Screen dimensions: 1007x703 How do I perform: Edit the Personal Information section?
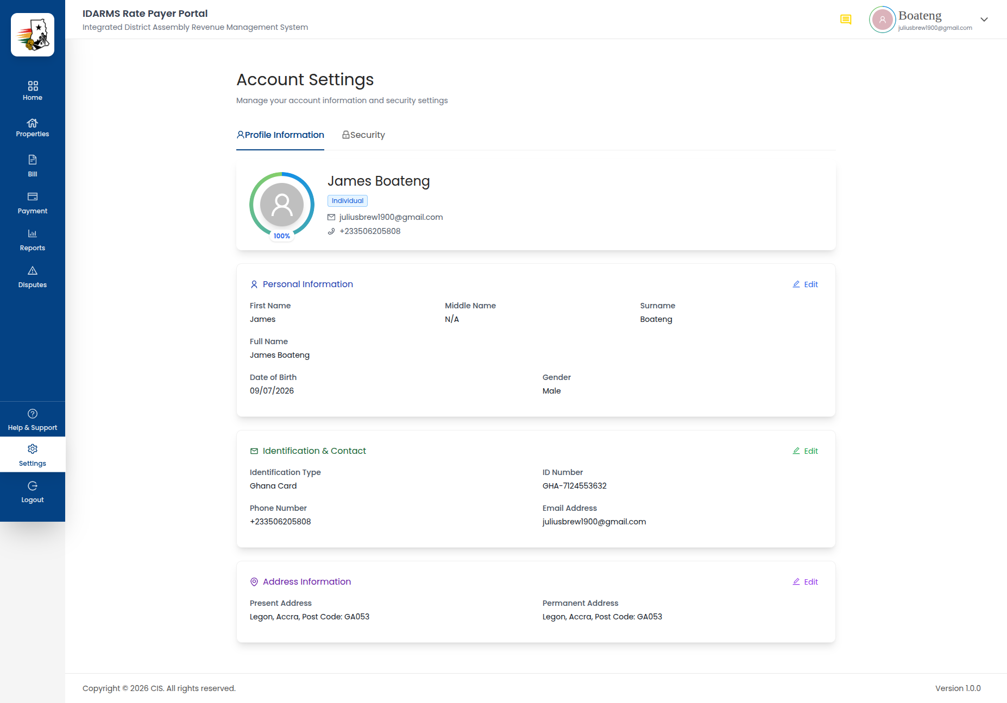click(x=805, y=284)
